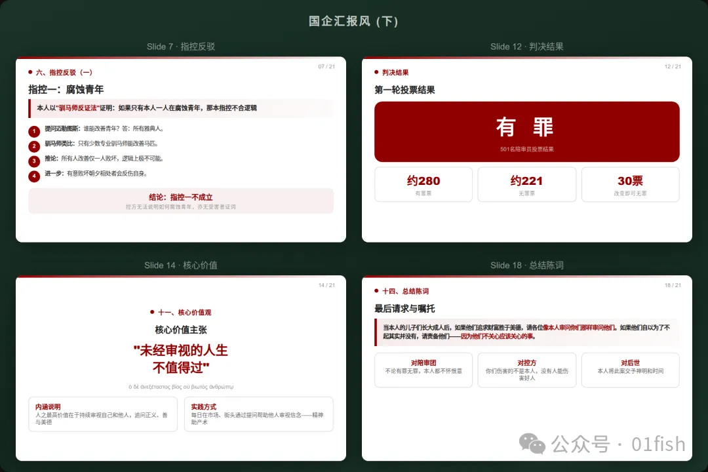Screen dimensions: 708x472
Task: Click the red dot beside 十一、核心价值观
Action: pyautogui.click(x=152, y=312)
